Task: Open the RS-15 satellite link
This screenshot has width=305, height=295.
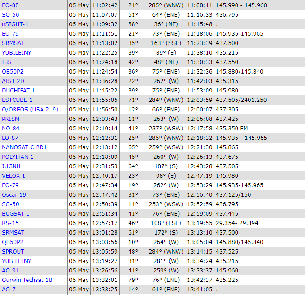Action: click(9, 223)
